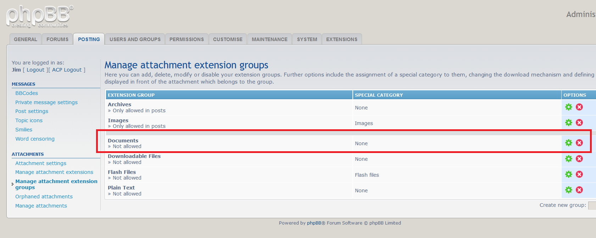Select Manage attachment extensions link
The width and height of the screenshot is (596, 238).
pyautogui.click(x=54, y=172)
